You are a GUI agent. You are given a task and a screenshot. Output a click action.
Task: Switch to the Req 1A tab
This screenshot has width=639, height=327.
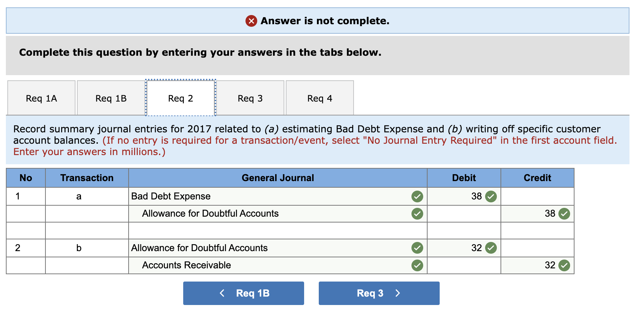click(x=41, y=98)
